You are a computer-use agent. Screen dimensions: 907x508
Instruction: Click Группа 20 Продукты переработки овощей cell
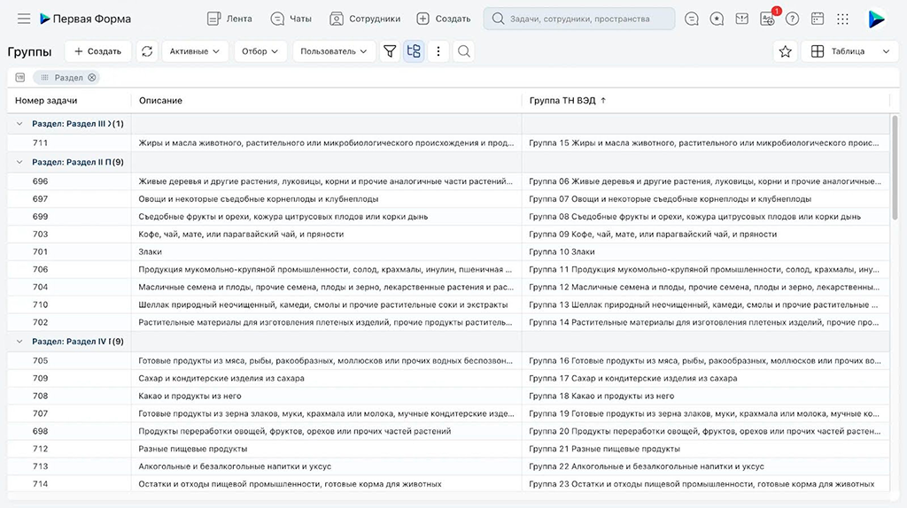[x=704, y=431]
